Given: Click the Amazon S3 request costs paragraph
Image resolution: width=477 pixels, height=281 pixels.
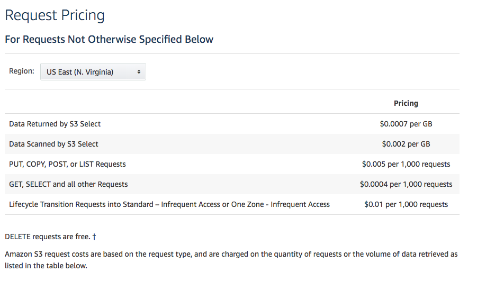Looking at the screenshot, I should click(231, 259).
